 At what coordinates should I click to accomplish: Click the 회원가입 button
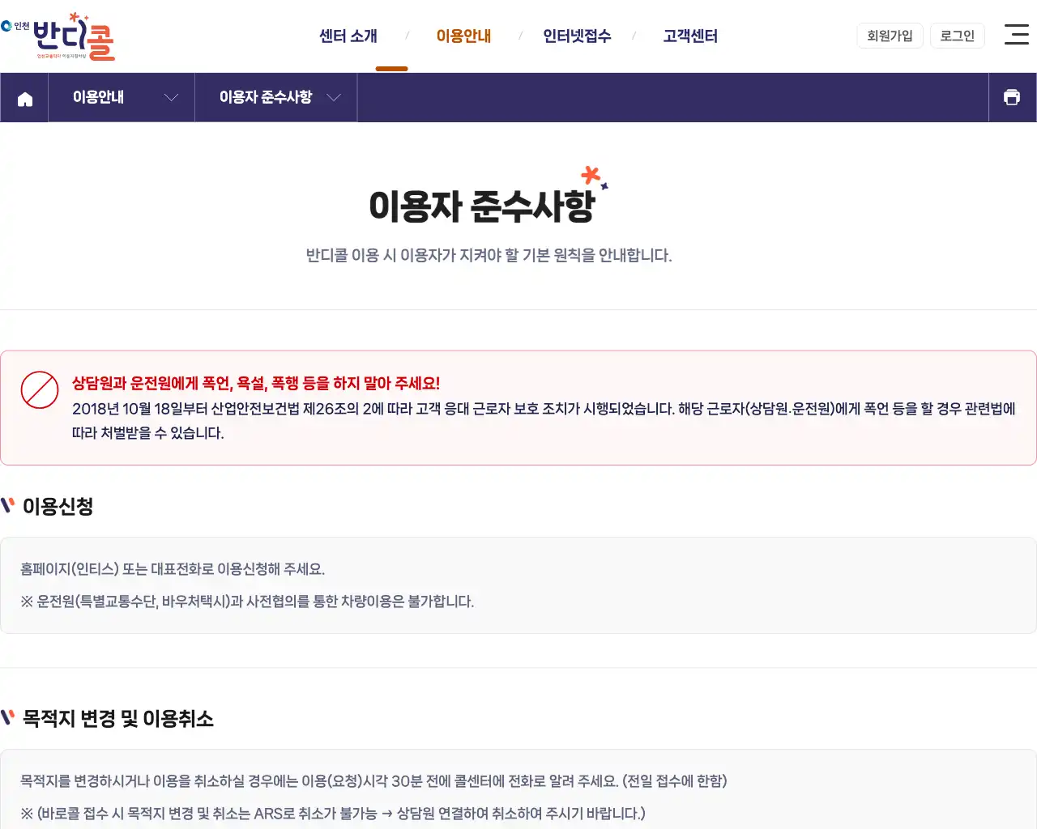(890, 36)
